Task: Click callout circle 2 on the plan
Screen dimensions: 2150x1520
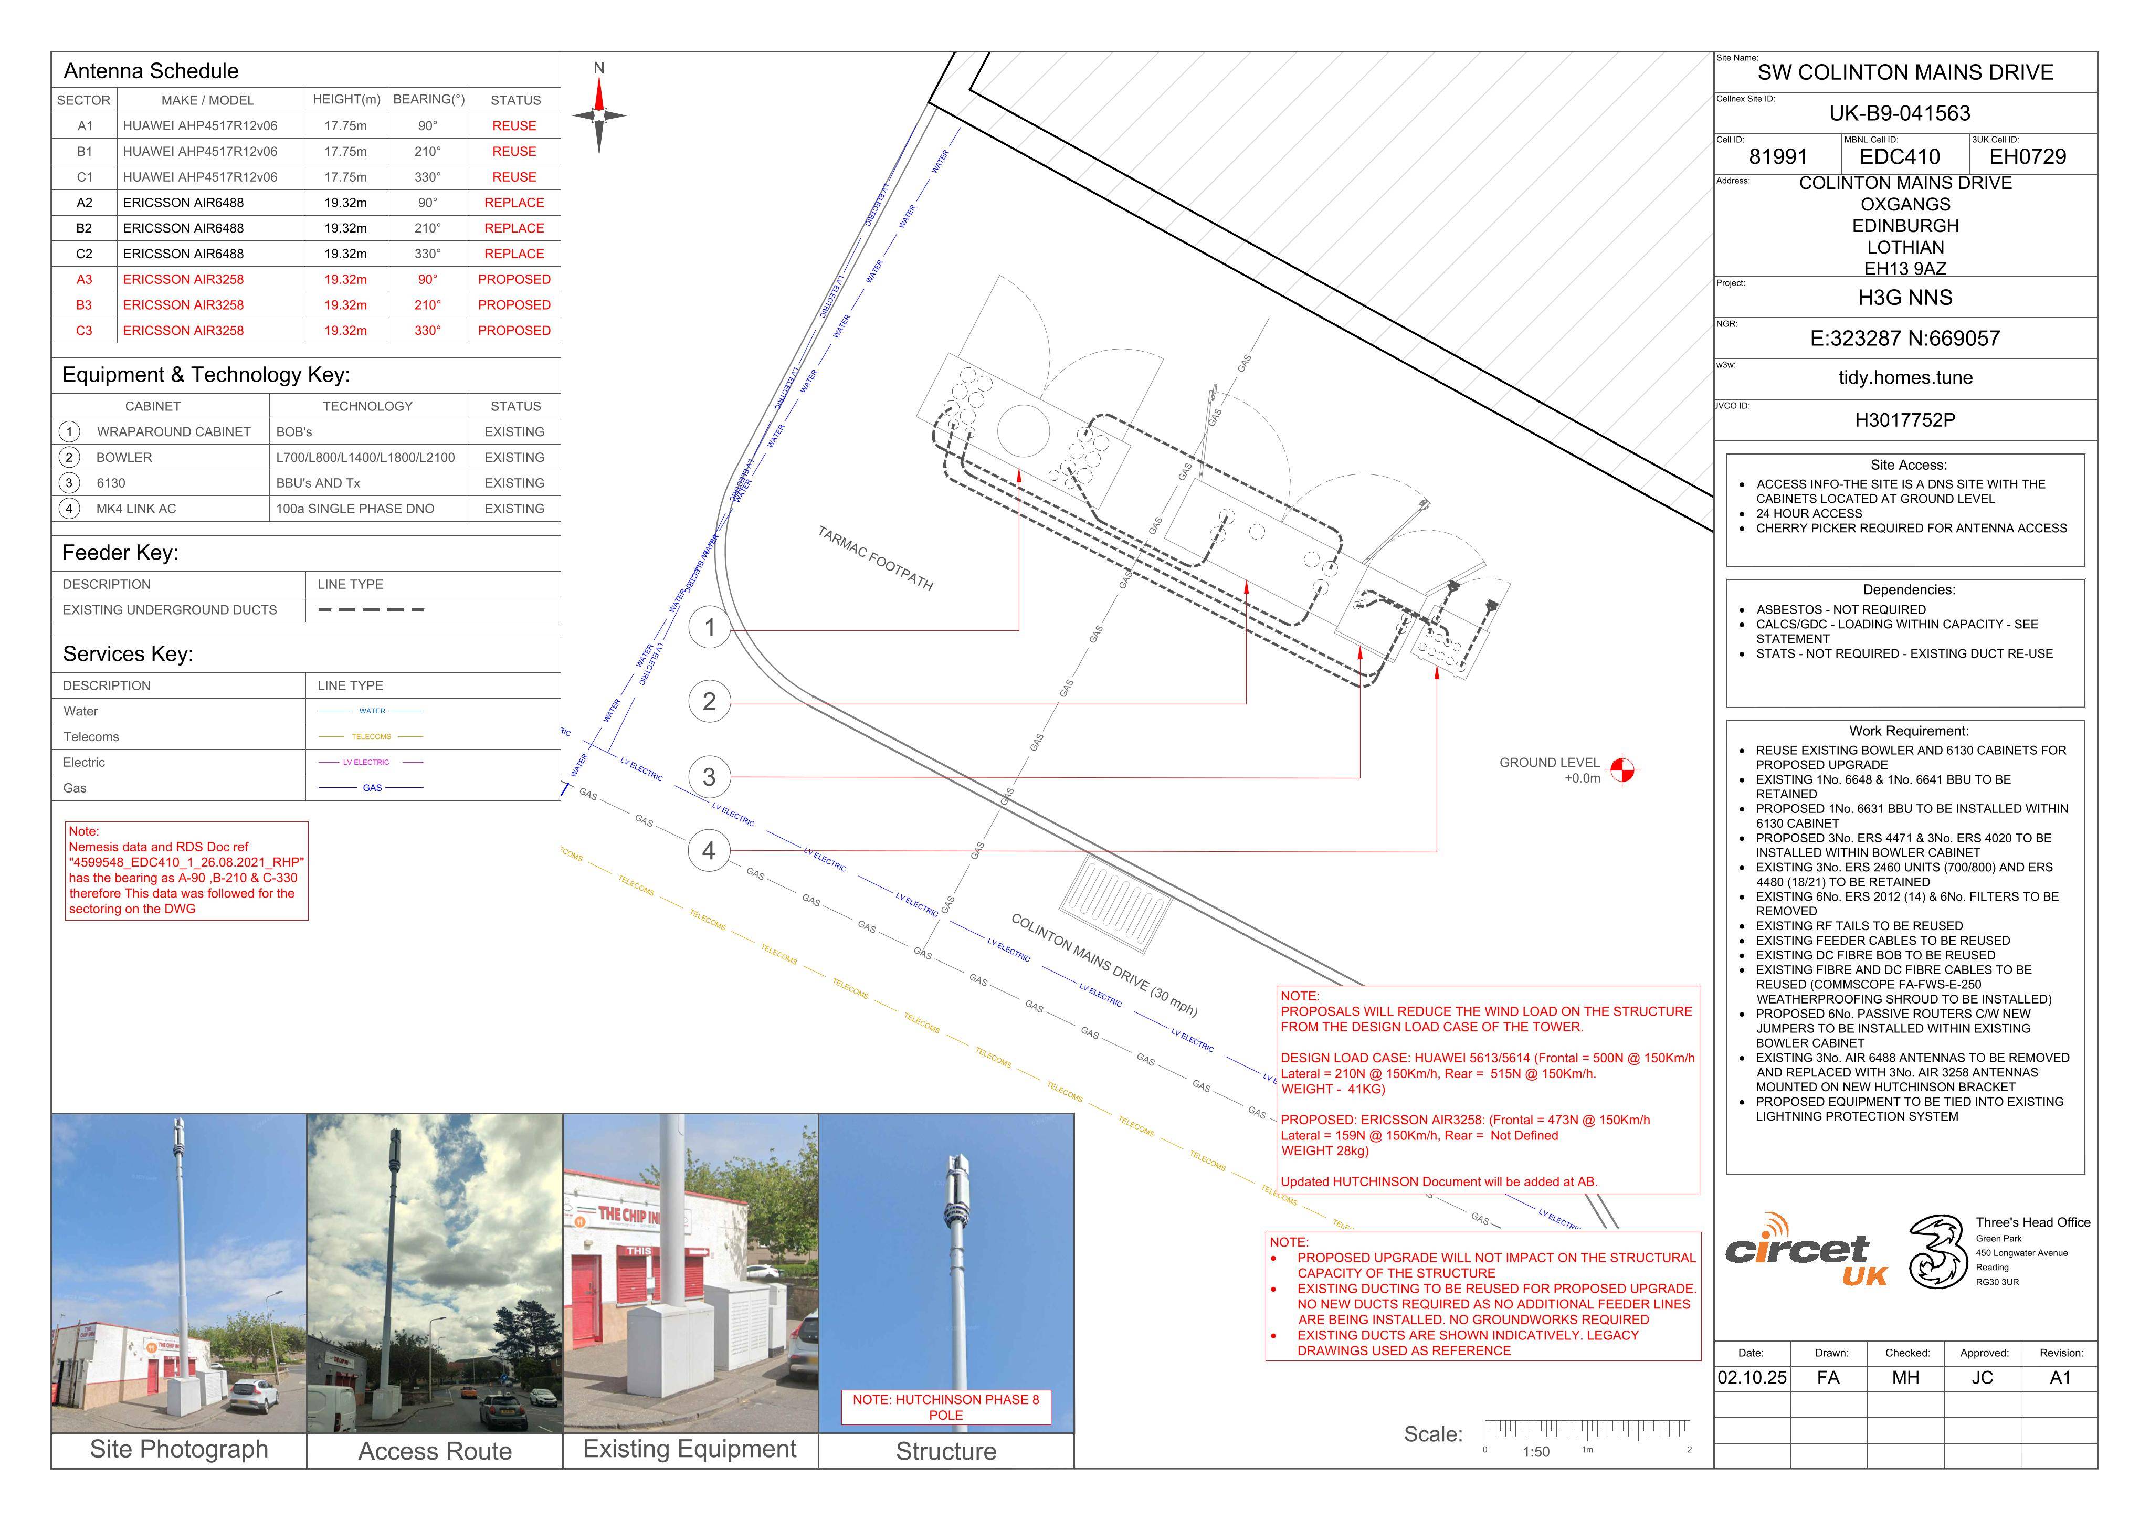Action: tap(709, 701)
